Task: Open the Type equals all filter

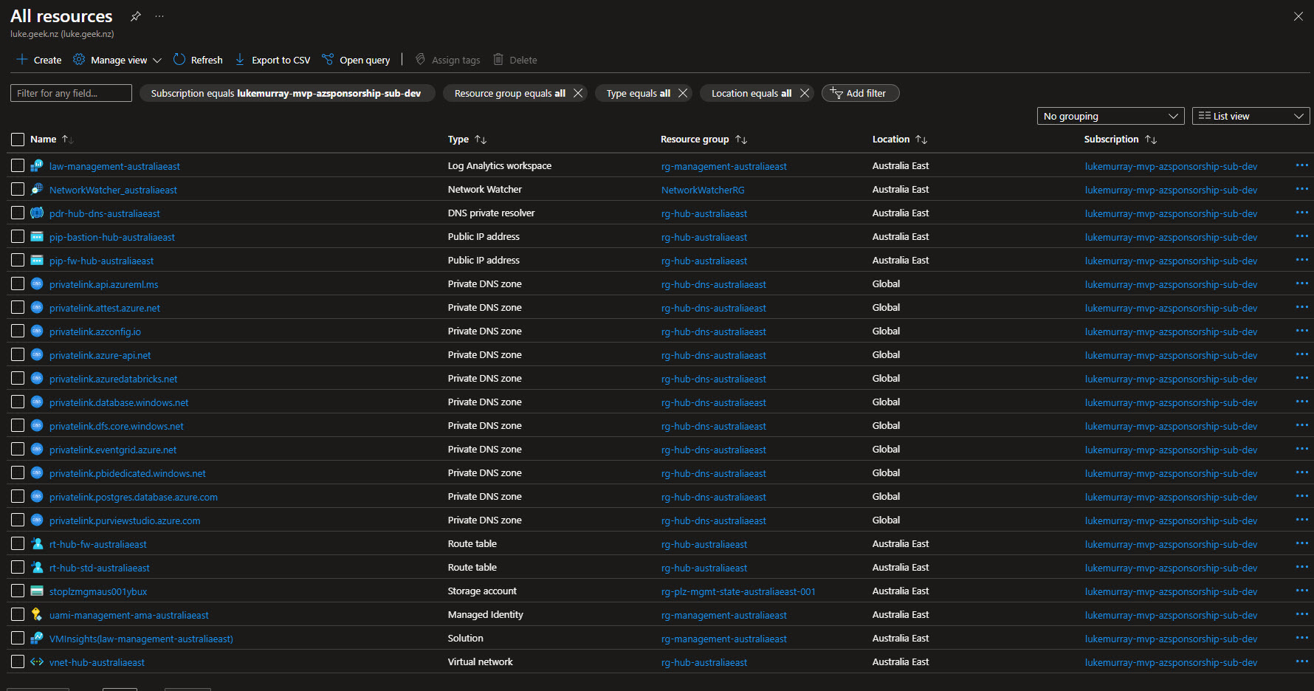Action: [x=638, y=93]
